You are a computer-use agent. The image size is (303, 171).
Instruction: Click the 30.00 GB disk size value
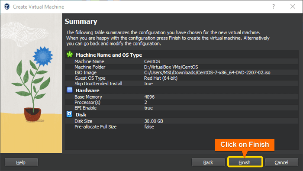tap(154, 121)
